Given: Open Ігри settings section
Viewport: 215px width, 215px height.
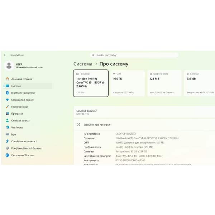Looking at the screenshot, I should coord(28,134).
